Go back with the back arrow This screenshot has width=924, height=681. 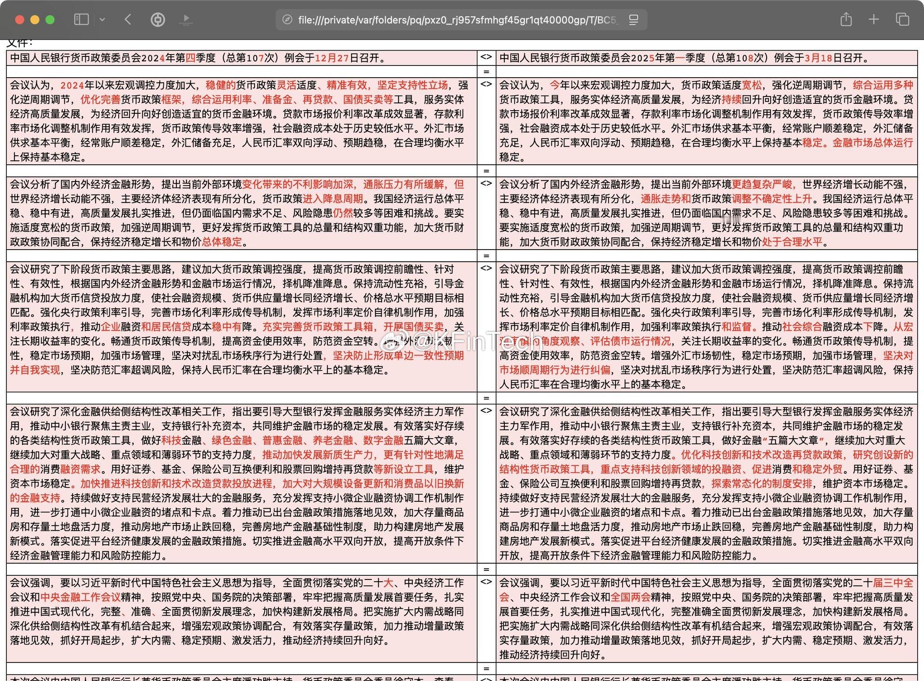(128, 19)
